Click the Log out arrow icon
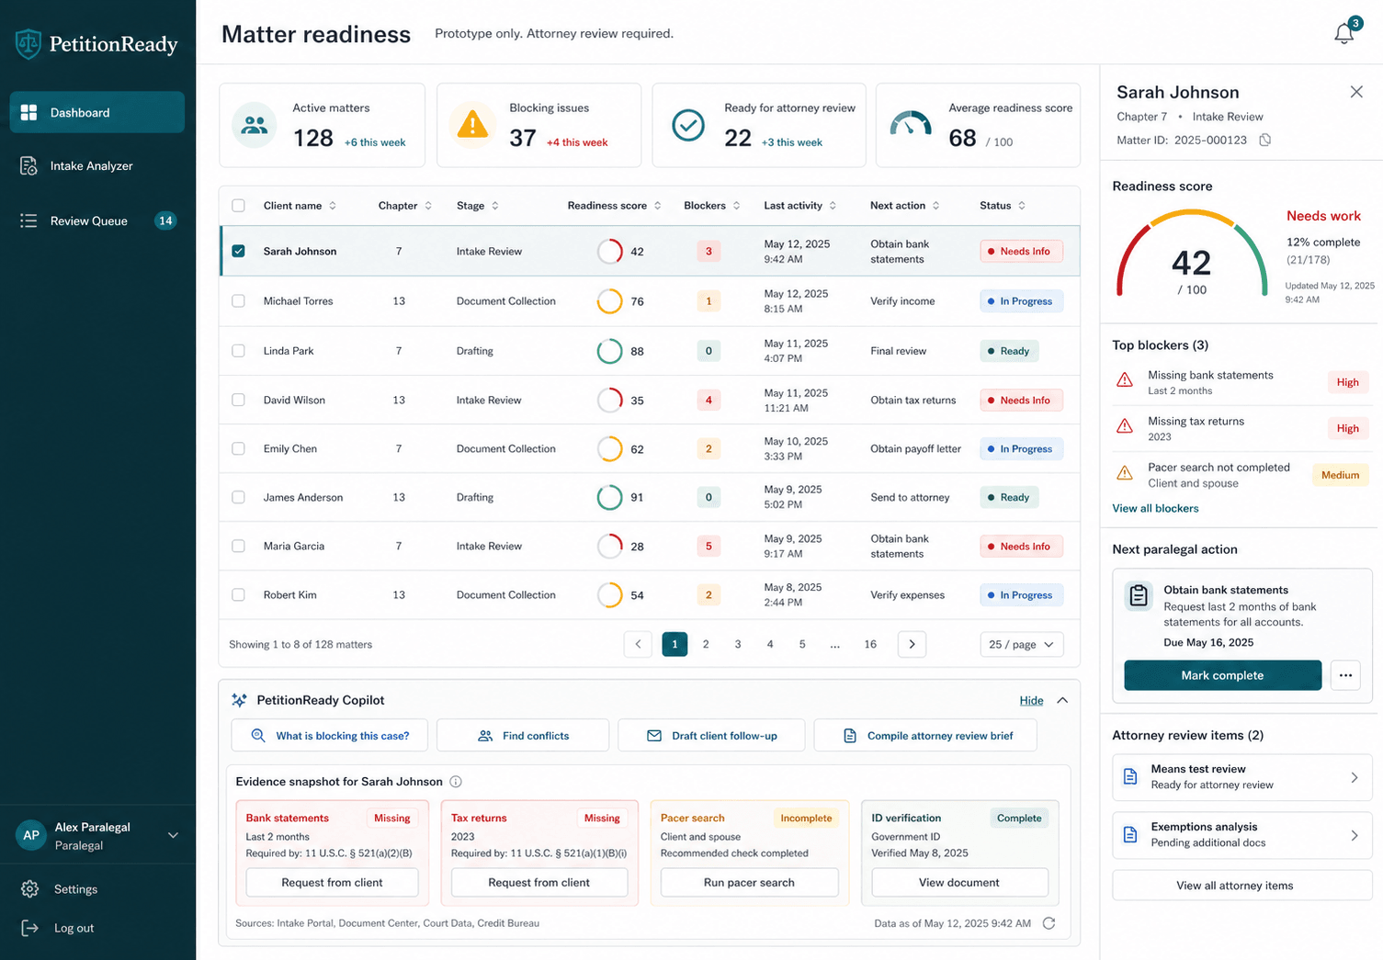Image resolution: width=1383 pixels, height=960 pixels. [29, 928]
